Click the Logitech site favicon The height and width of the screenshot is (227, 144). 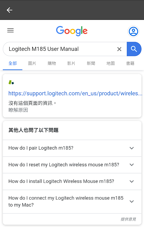[11, 82]
